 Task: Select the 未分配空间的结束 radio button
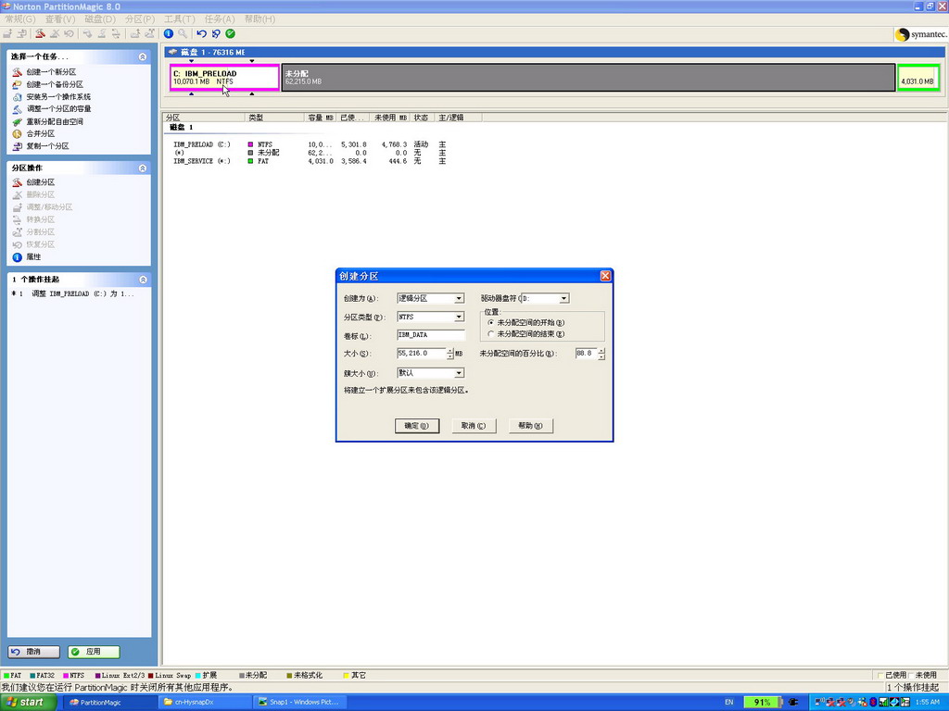[x=491, y=333]
